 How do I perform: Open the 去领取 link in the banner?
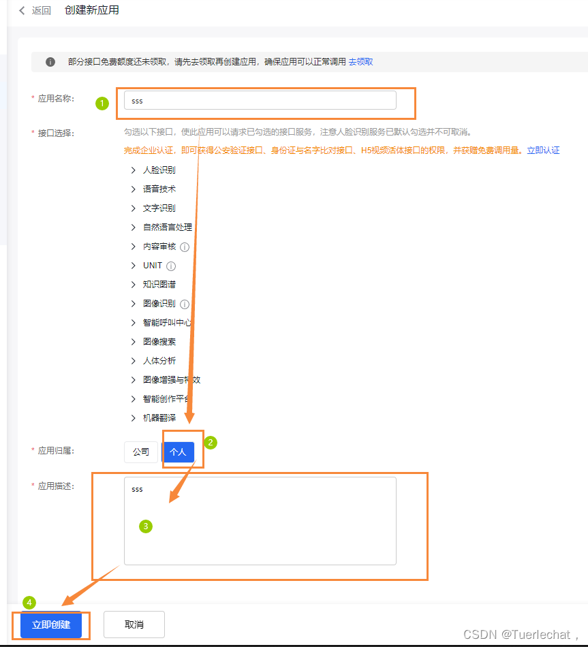click(x=360, y=62)
